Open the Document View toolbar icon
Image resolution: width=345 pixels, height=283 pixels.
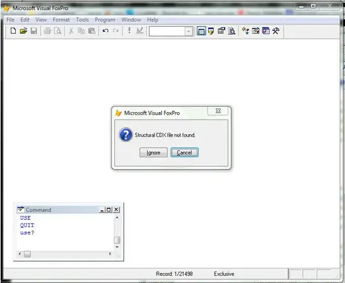coord(231,31)
